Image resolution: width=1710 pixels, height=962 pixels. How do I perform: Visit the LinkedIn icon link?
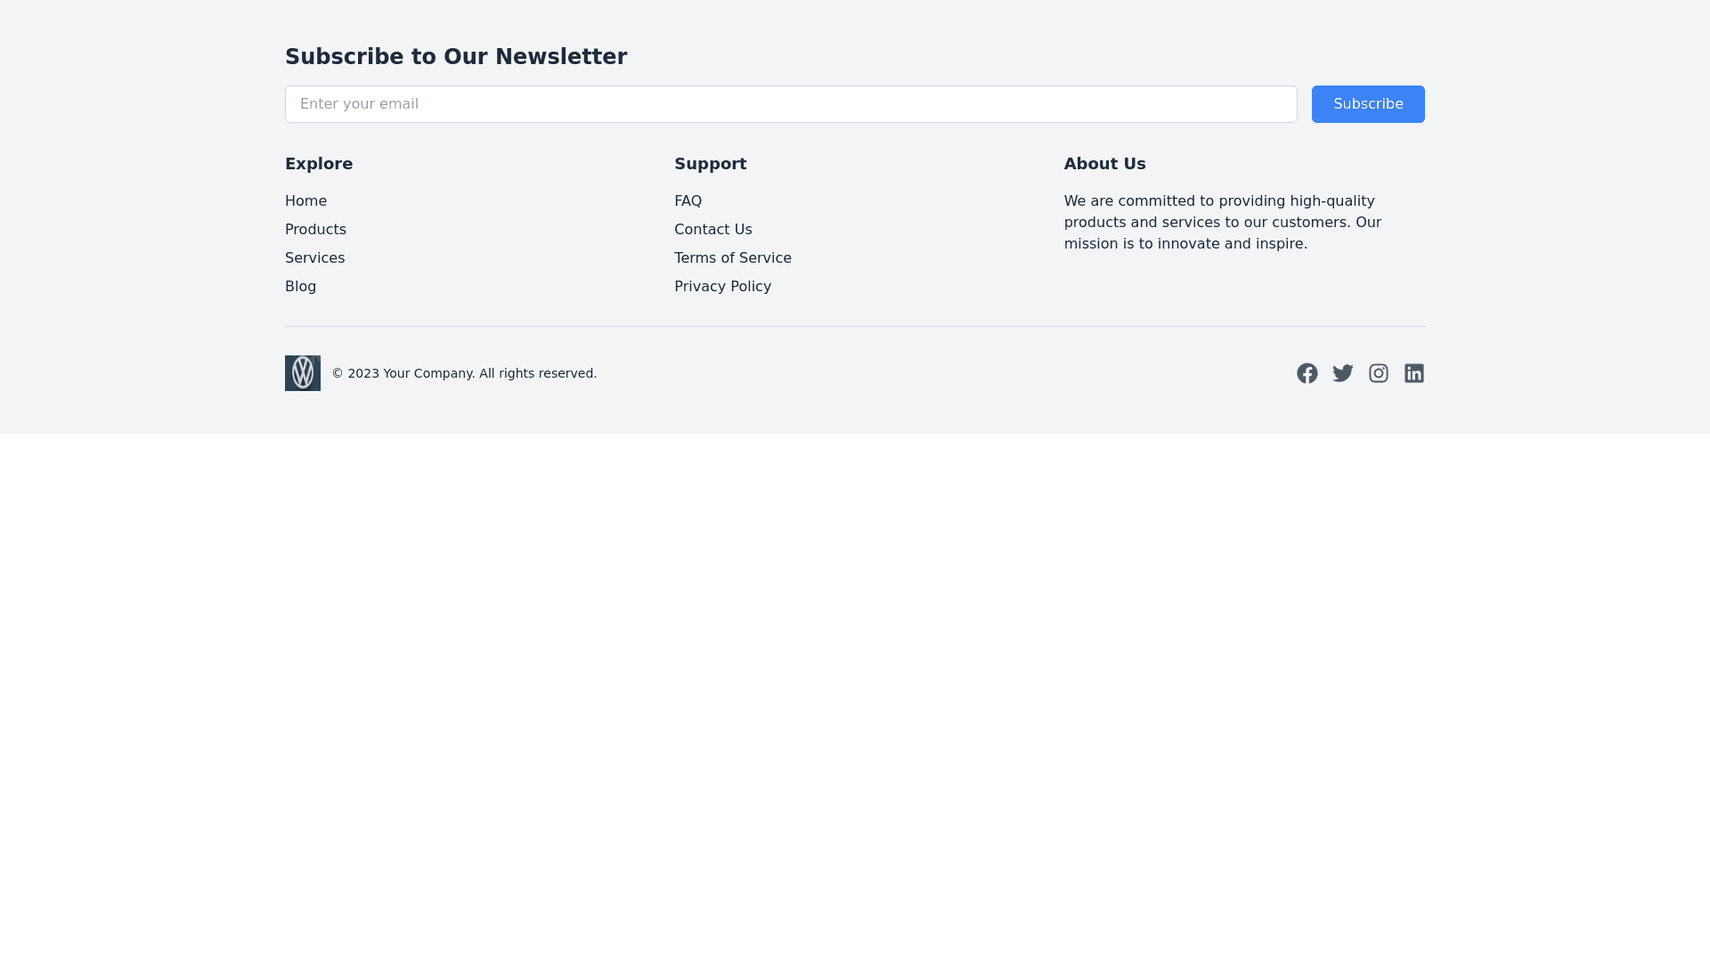[x=1413, y=373]
